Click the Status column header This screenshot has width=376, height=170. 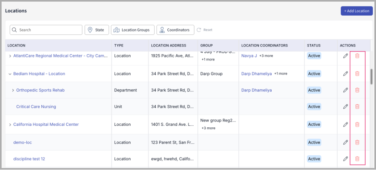click(x=313, y=45)
